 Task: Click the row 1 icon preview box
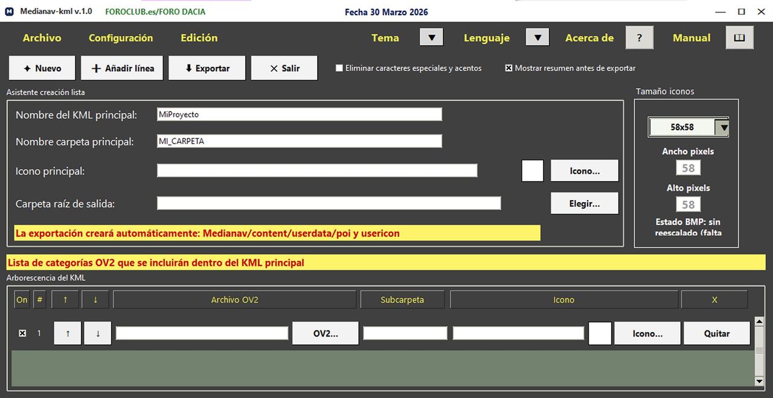click(600, 333)
